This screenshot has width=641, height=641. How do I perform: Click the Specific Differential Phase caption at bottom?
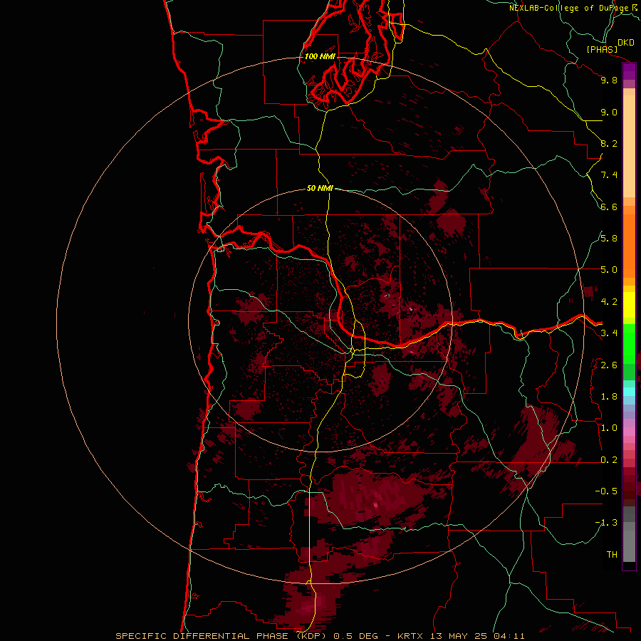pyautogui.click(x=320, y=636)
